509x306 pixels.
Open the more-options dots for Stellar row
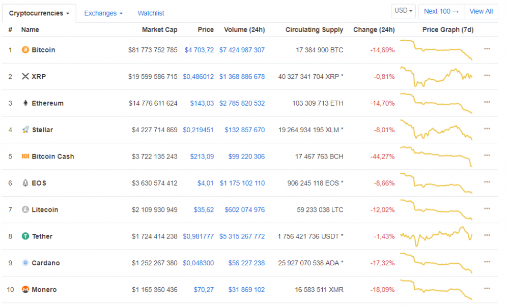point(487,129)
